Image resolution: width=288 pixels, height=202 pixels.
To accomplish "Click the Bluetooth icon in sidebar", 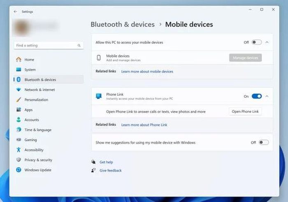I will click(19, 80).
